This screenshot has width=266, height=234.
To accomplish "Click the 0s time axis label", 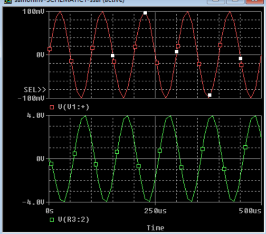I will [49, 211].
